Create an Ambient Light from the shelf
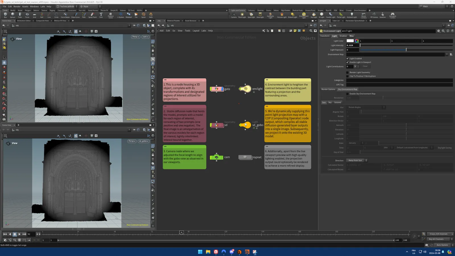 [352, 15]
